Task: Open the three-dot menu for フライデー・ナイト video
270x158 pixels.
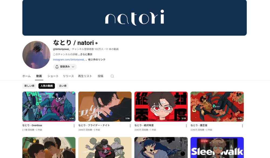Action: pyautogui.click(x=130, y=126)
